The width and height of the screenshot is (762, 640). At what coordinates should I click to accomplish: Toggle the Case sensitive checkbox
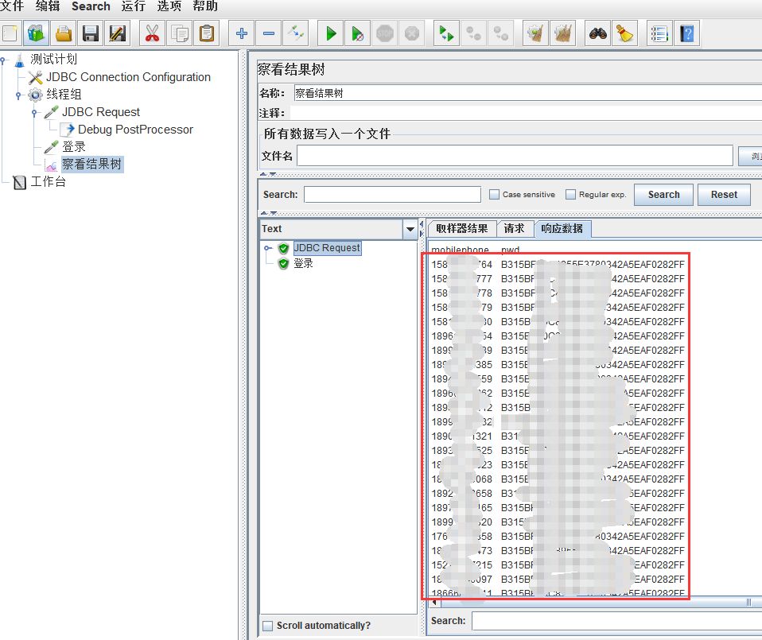pos(494,194)
